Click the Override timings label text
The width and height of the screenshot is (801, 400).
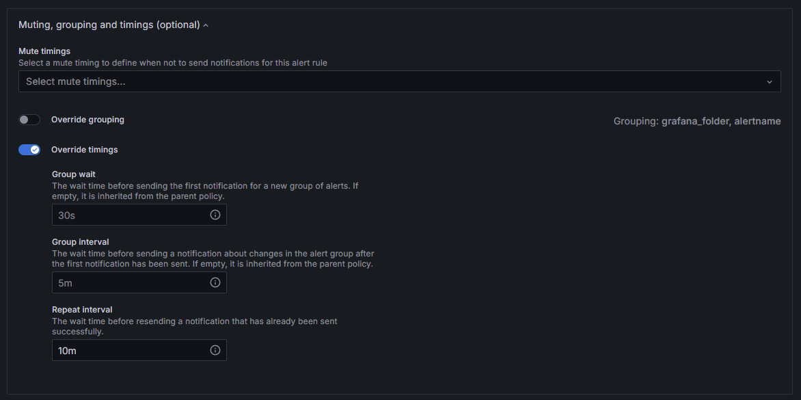[84, 150]
